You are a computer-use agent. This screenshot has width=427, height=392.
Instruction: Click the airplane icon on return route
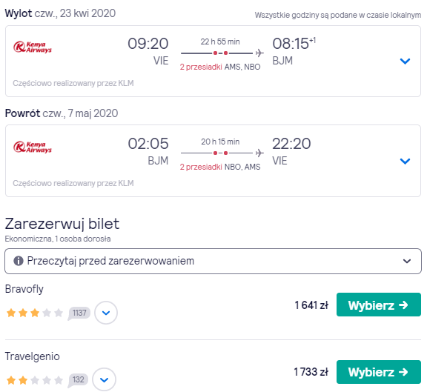click(x=259, y=153)
